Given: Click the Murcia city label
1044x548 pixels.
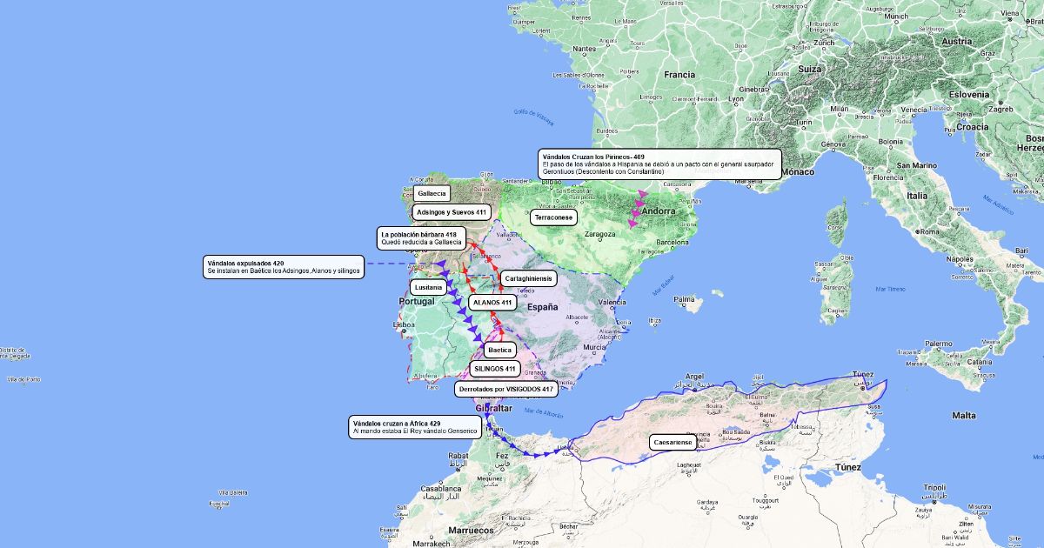Looking at the screenshot, I should point(594,346).
